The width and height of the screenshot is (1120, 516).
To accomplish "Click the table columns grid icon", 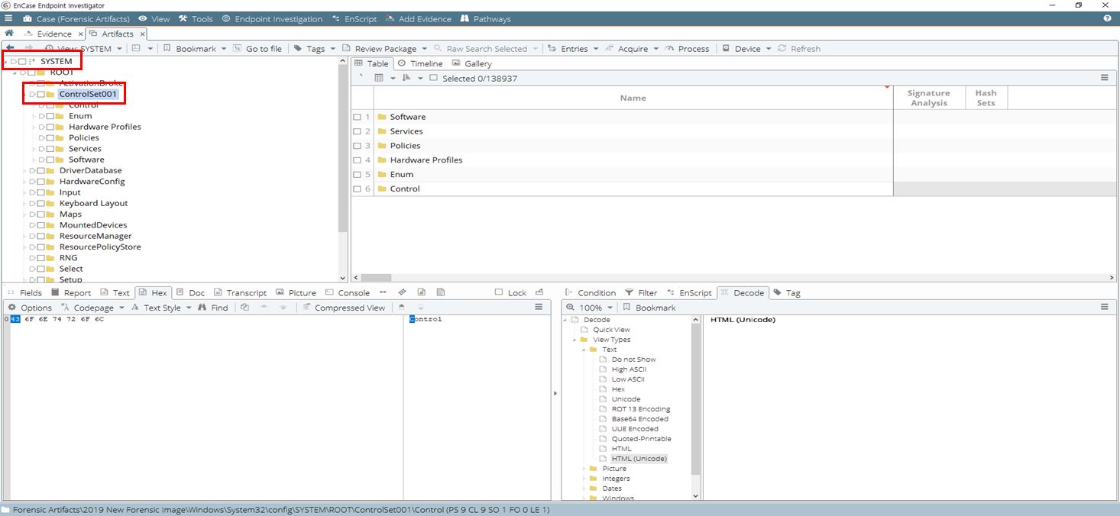I will point(379,78).
